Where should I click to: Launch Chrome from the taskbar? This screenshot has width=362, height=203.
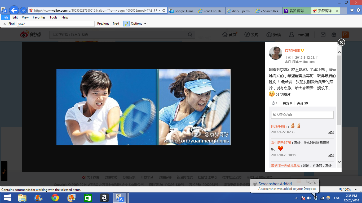[55, 198]
